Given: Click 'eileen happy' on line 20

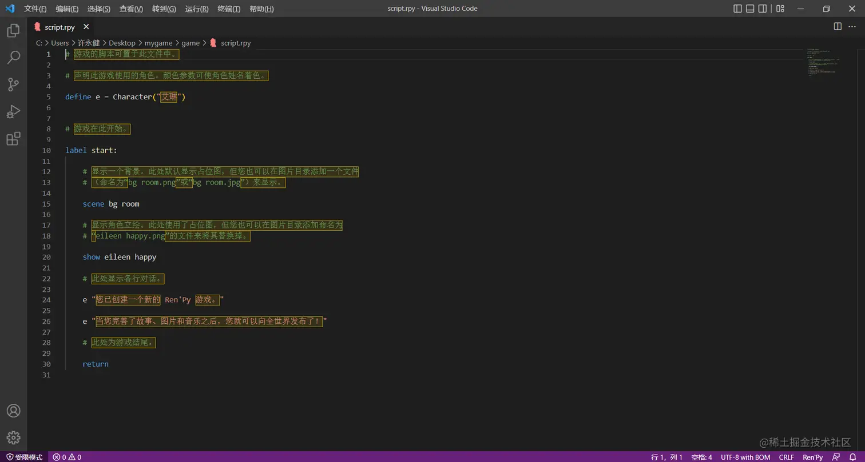Looking at the screenshot, I should click(x=130, y=257).
